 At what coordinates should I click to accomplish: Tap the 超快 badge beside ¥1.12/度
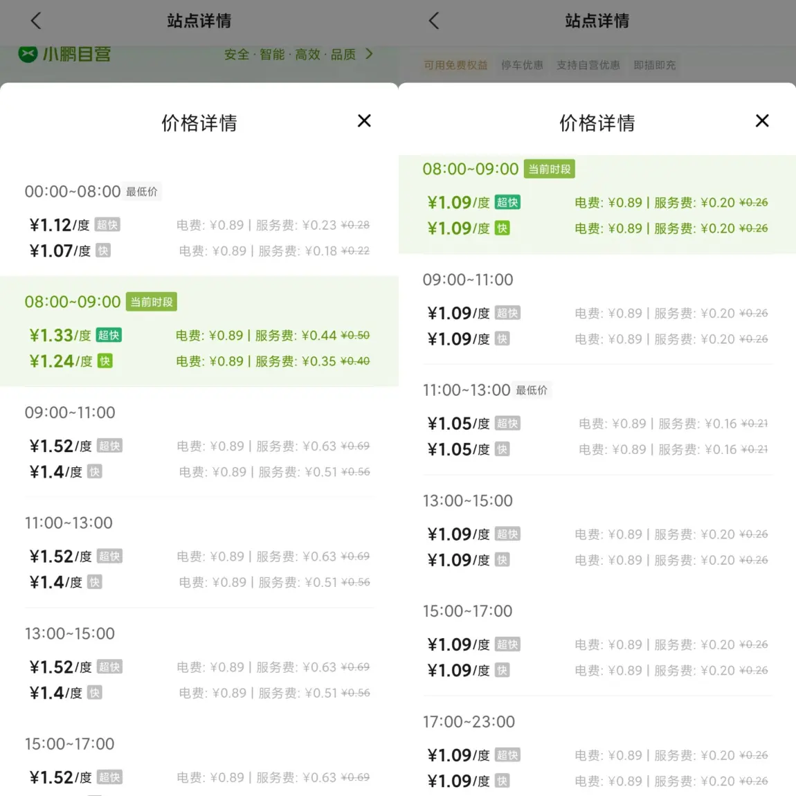[107, 225]
